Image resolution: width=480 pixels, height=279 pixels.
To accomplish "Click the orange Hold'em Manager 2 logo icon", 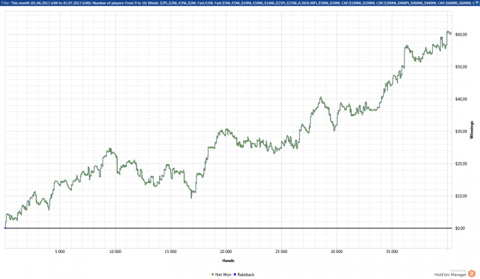I will tap(472, 274).
